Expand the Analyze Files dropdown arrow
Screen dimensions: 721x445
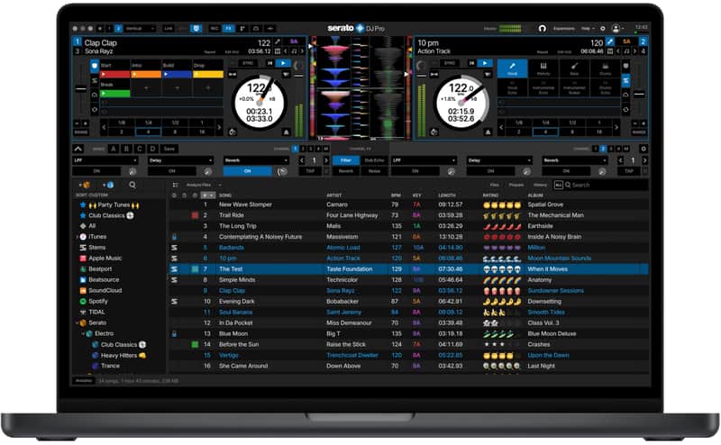point(220,185)
